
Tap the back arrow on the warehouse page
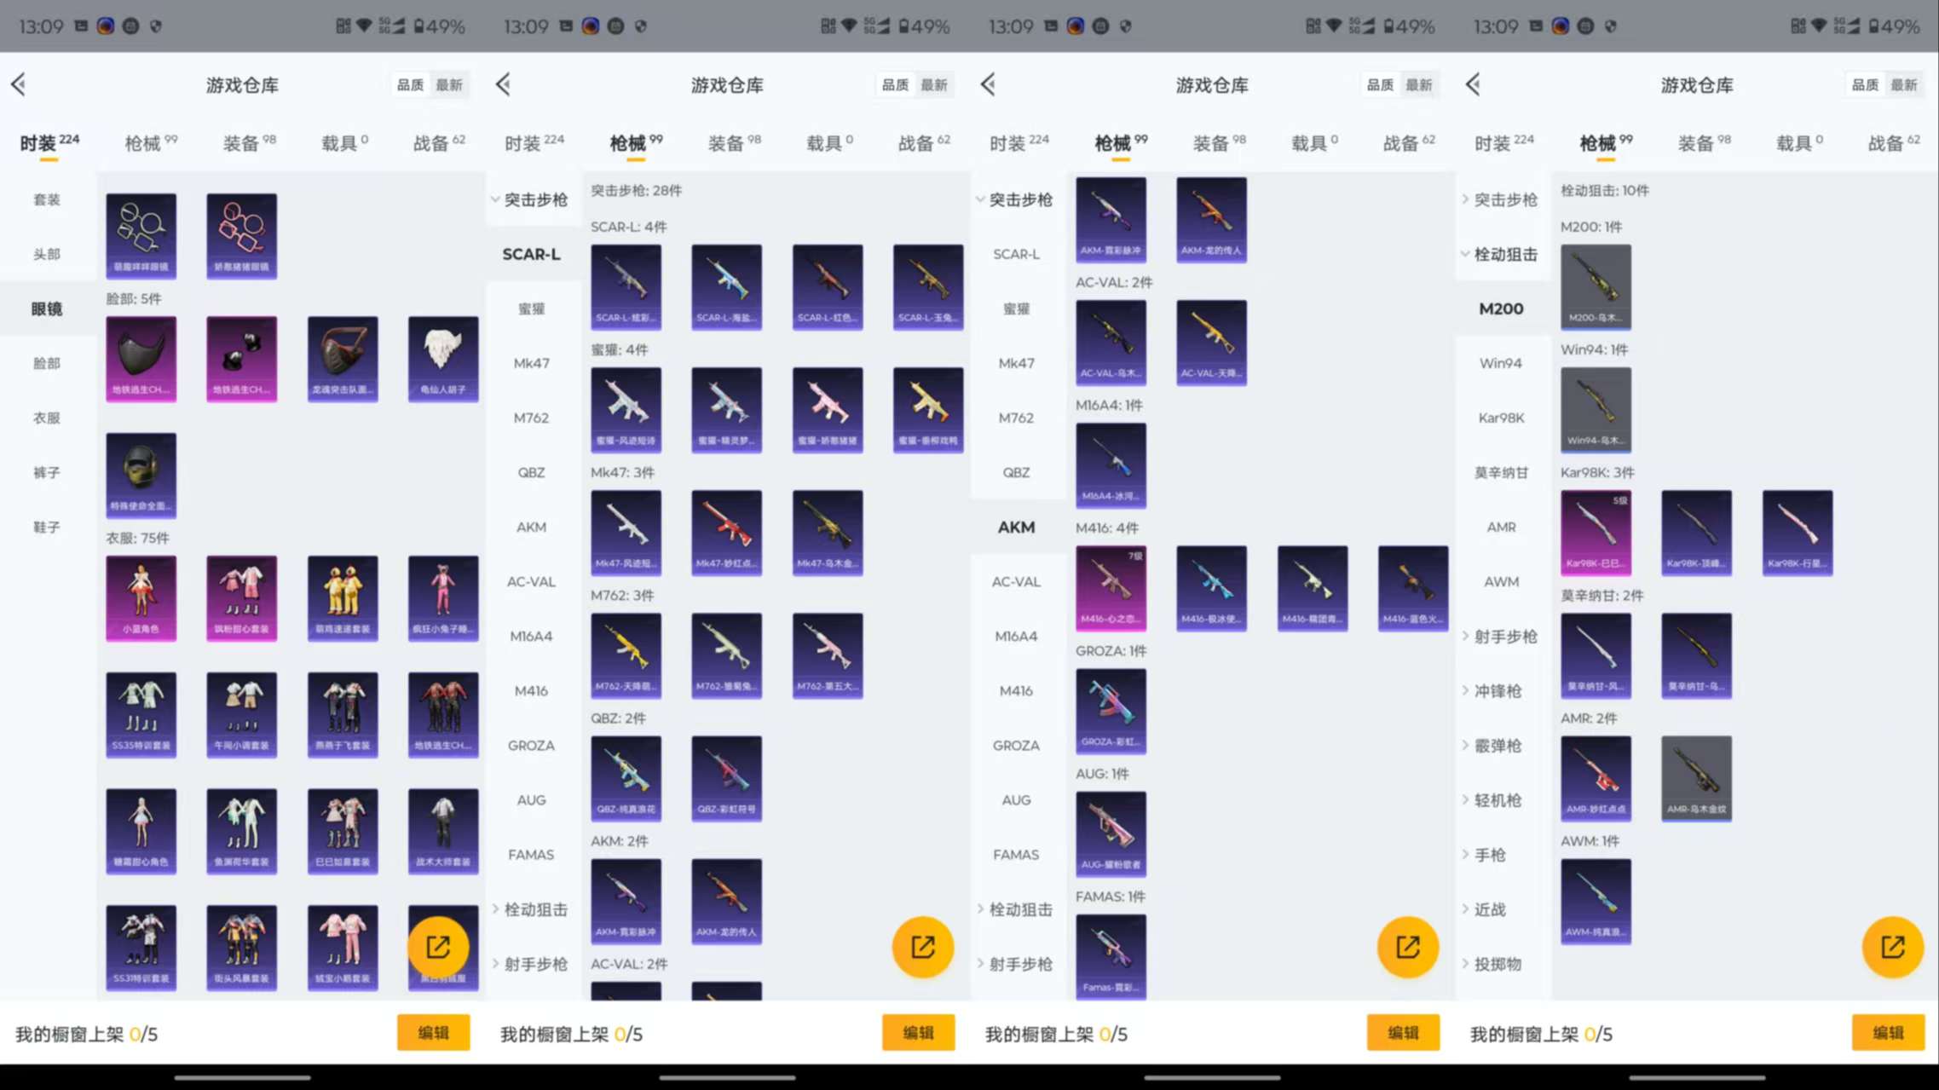(x=19, y=84)
